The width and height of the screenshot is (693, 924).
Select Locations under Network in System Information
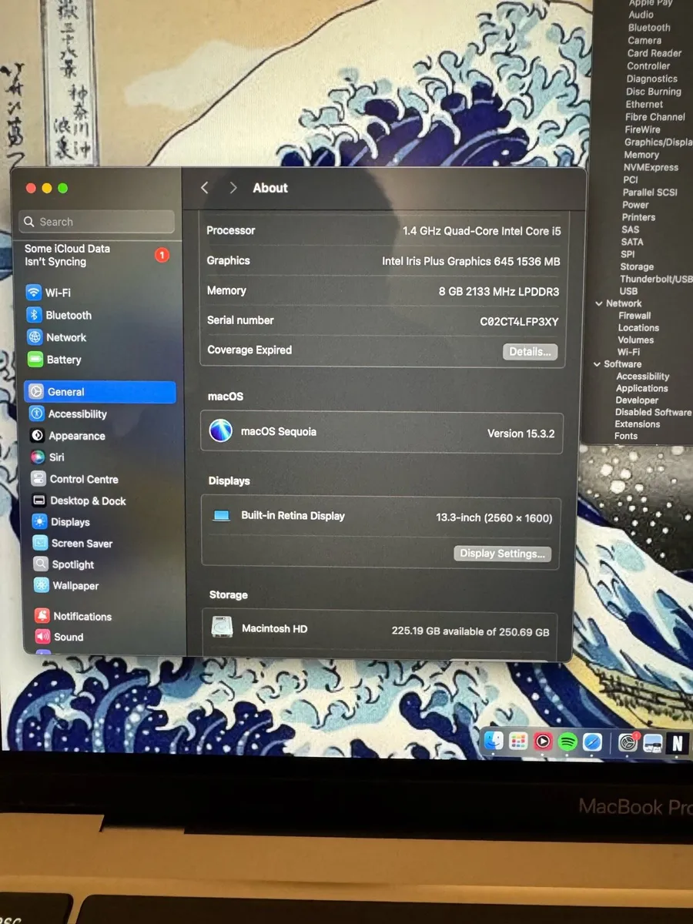638,328
